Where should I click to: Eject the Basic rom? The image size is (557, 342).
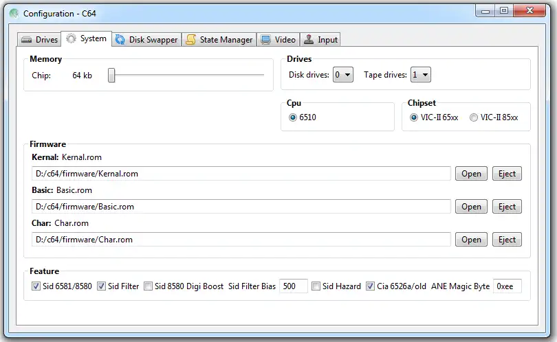tap(507, 207)
